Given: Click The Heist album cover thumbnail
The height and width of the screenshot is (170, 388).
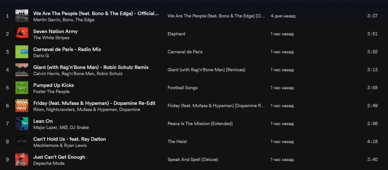Looking at the screenshot, I should click(22, 142).
